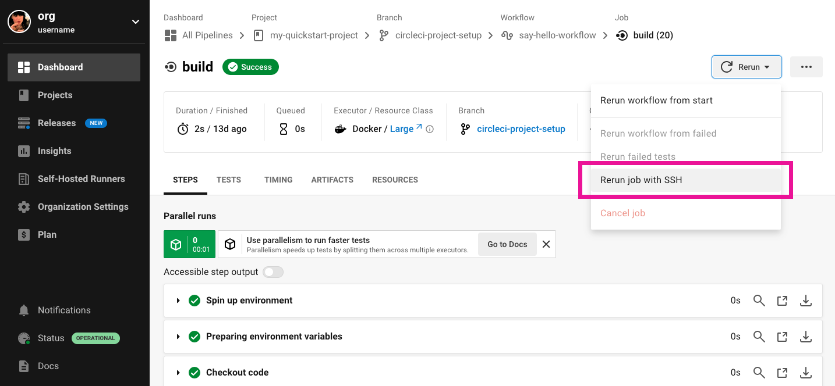Screen dimensions: 835x386
Task: Select parallel run 0 box
Action: 190,244
